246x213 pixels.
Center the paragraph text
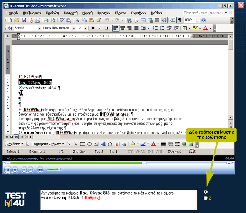pyautogui.click(x=123, y=28)
